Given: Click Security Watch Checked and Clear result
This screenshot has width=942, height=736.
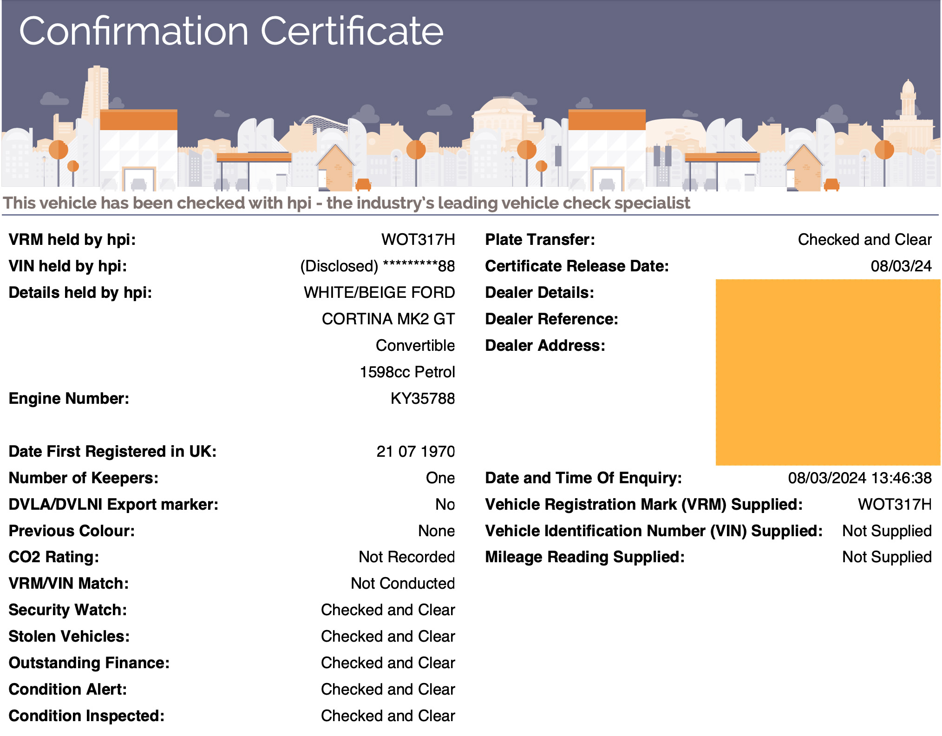Looking at the screenshot, I should (x=388, y=610).
